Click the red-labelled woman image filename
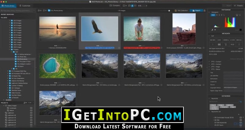 pos(141,48)
